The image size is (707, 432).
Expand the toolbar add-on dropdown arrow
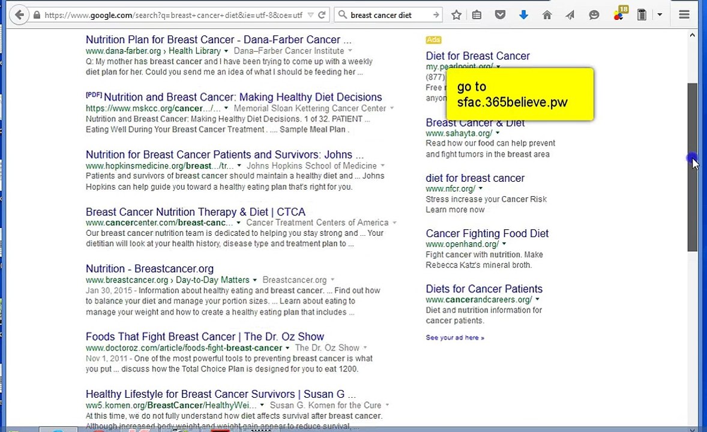tap(660, 15)
